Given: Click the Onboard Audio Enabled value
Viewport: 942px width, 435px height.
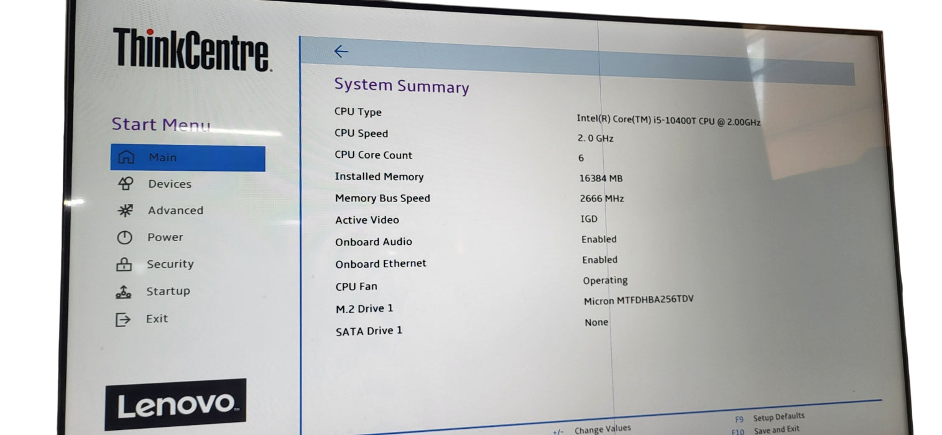Looking at the screenshot, I should pyautogui.click(x=599, y=239).
